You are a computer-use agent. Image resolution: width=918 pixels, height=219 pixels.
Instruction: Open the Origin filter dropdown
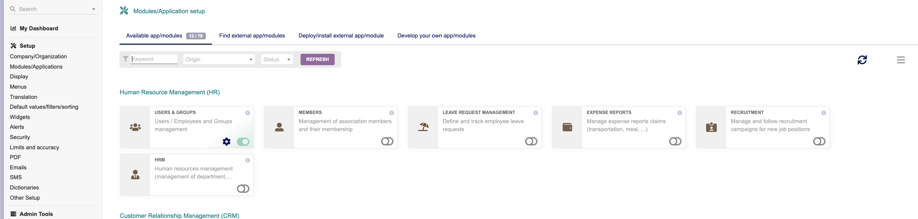(219, 59)
